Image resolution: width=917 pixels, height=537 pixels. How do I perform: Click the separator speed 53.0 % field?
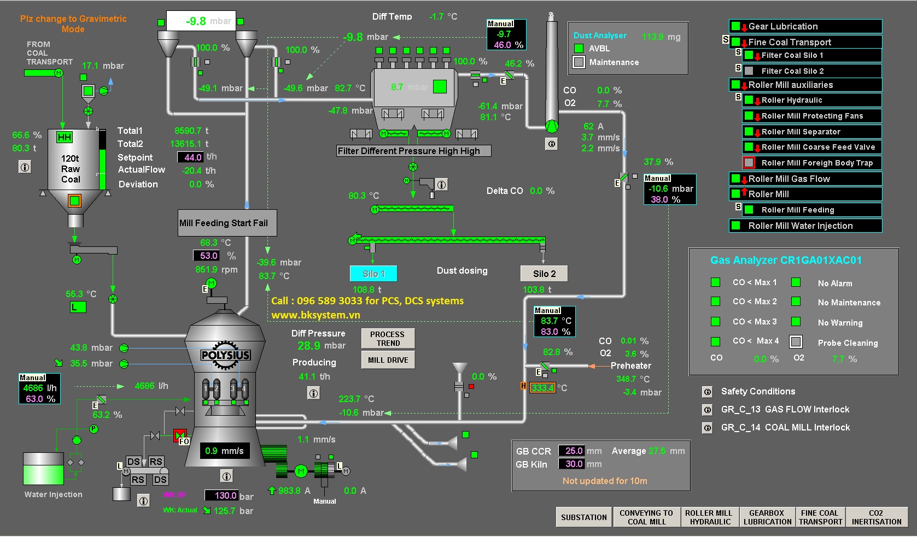(207, 256)
